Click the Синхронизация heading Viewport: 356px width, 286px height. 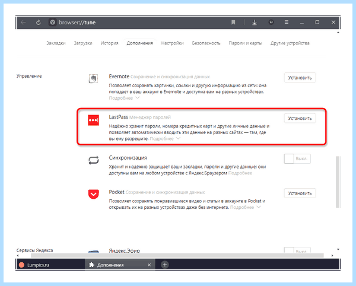click(128, 158)
